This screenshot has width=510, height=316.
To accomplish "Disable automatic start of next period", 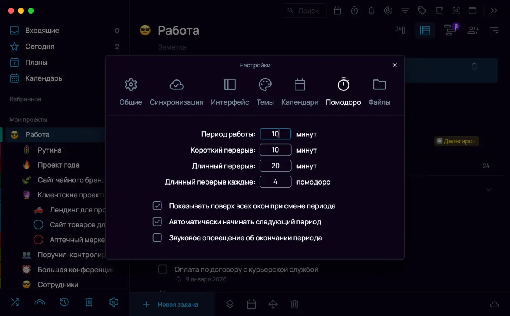I will [157, 221].
